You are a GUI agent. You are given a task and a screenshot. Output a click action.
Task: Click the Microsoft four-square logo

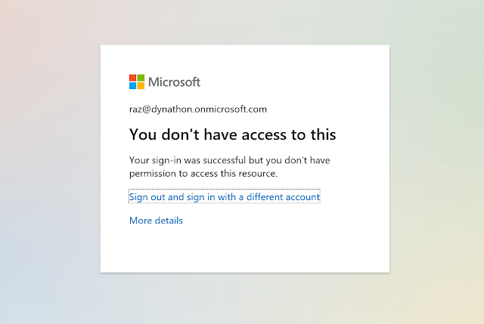[x=137, y=82]
